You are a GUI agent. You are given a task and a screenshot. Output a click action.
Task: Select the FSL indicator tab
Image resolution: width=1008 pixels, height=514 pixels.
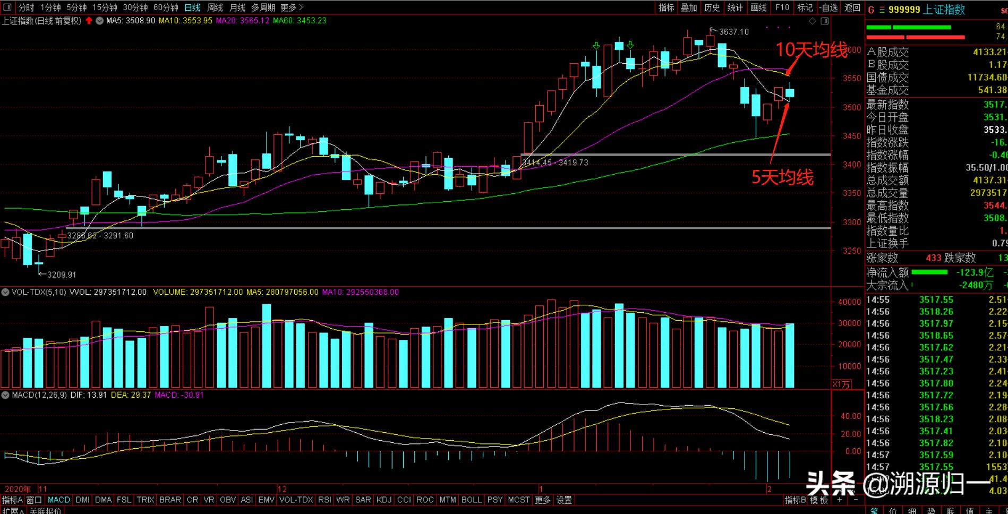point(124,500)
